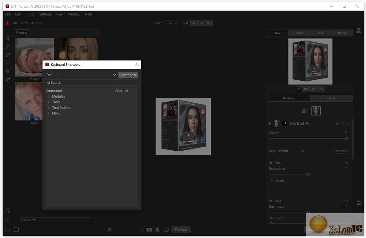Click the Portrait AI mask thumbnail

284,123
